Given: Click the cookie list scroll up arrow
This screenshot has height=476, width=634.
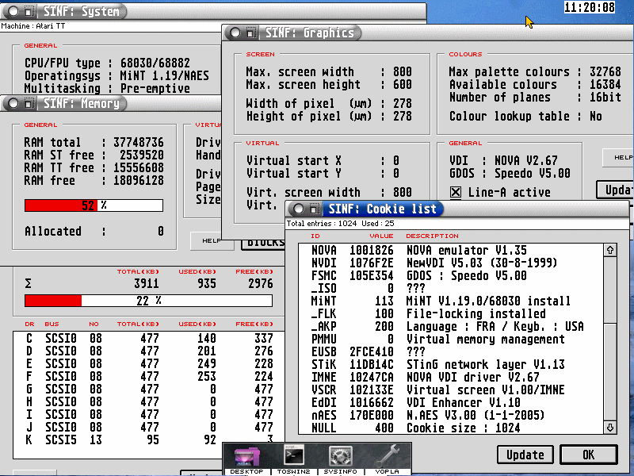Looking at the screenshot, I should point(610,250).
